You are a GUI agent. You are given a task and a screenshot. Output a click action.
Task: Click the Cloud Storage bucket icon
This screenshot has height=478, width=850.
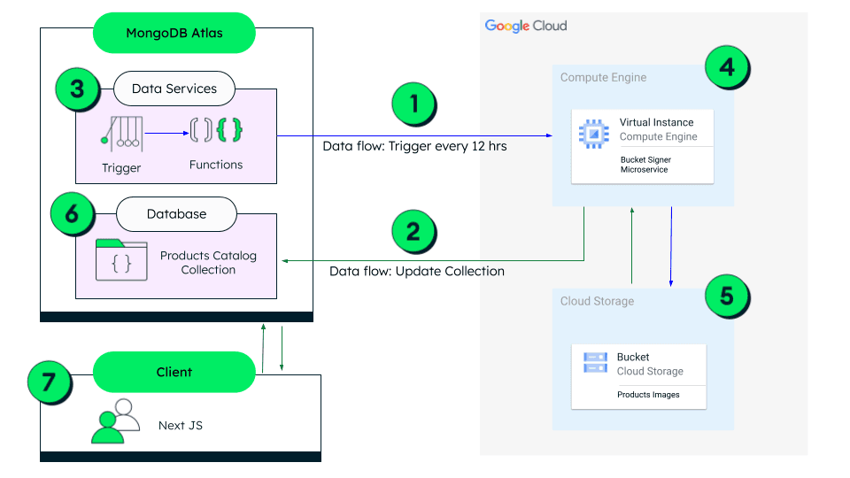tap(595, 362)
